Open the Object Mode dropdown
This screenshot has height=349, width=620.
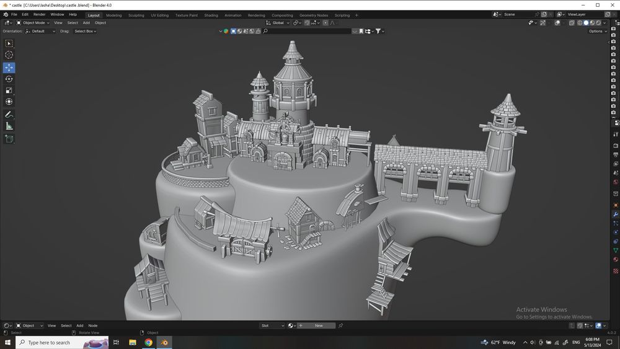pyautogui.click(x=33, y=23)
